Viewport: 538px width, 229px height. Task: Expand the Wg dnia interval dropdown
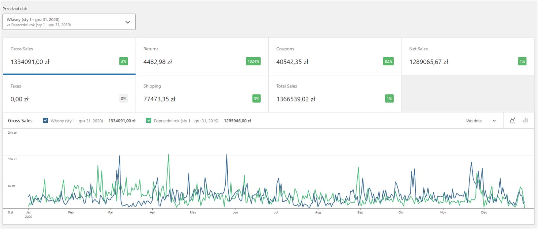(481, 121)
